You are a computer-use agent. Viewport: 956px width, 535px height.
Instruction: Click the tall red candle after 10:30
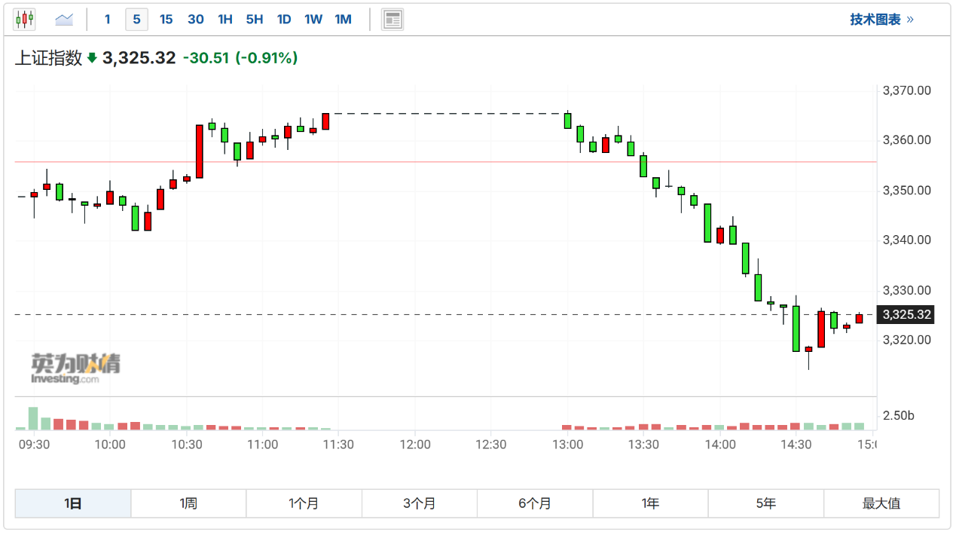tap(199, 151)
